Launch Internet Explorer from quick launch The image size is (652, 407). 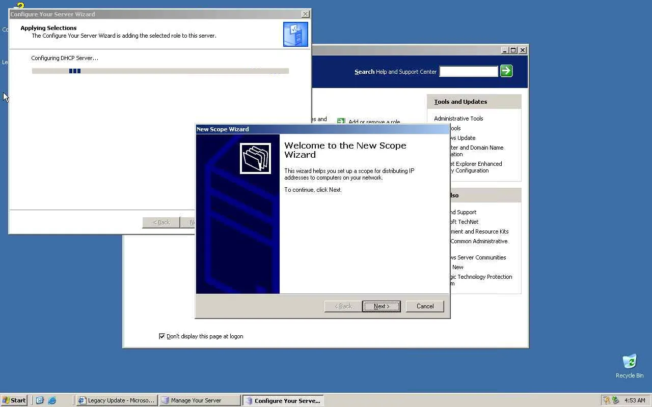point(52,400)
